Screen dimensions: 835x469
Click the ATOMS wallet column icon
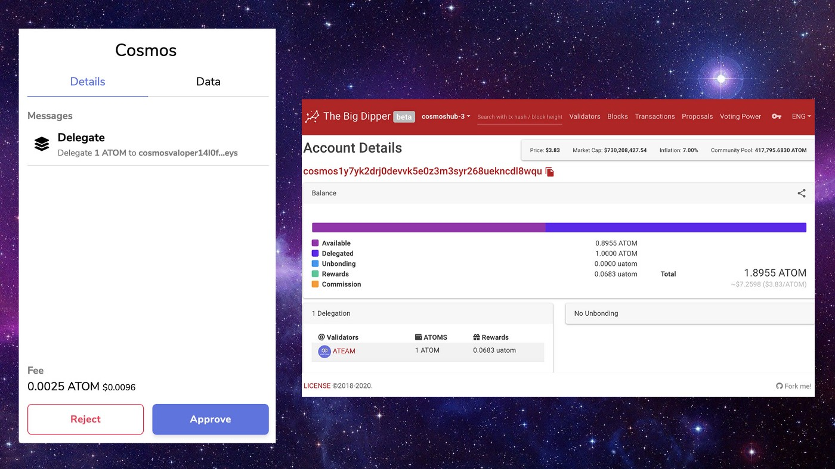click(x=418, y=337)
